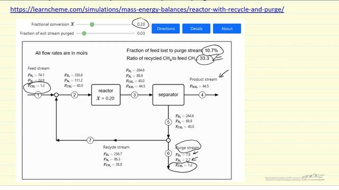Select stream 2 circle marker
The height and width of the screenshot is (190, 339).
tap(74, 95)
